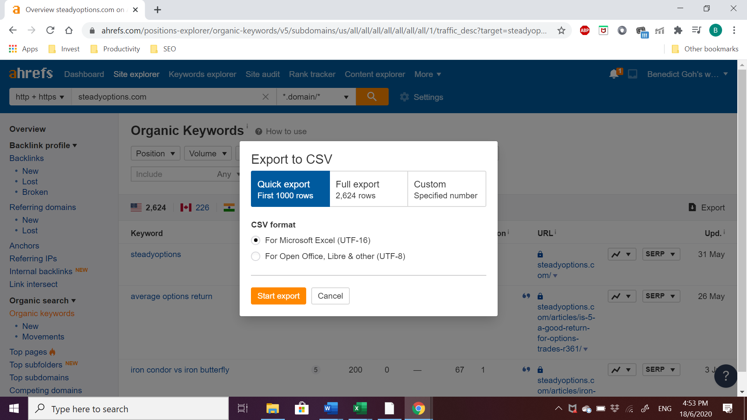Click the page vertical scrollbar down arrow
This screenshot has width=747, height=420.
(742, 392)
